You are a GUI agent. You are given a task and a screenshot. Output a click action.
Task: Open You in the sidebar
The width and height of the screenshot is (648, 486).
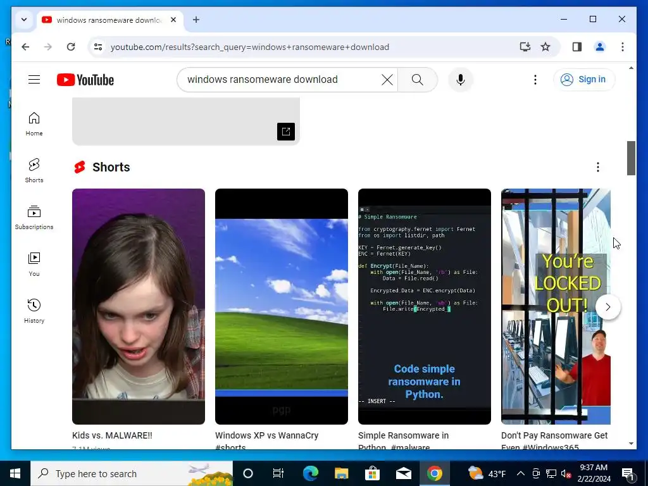click(x=34, y=264)
